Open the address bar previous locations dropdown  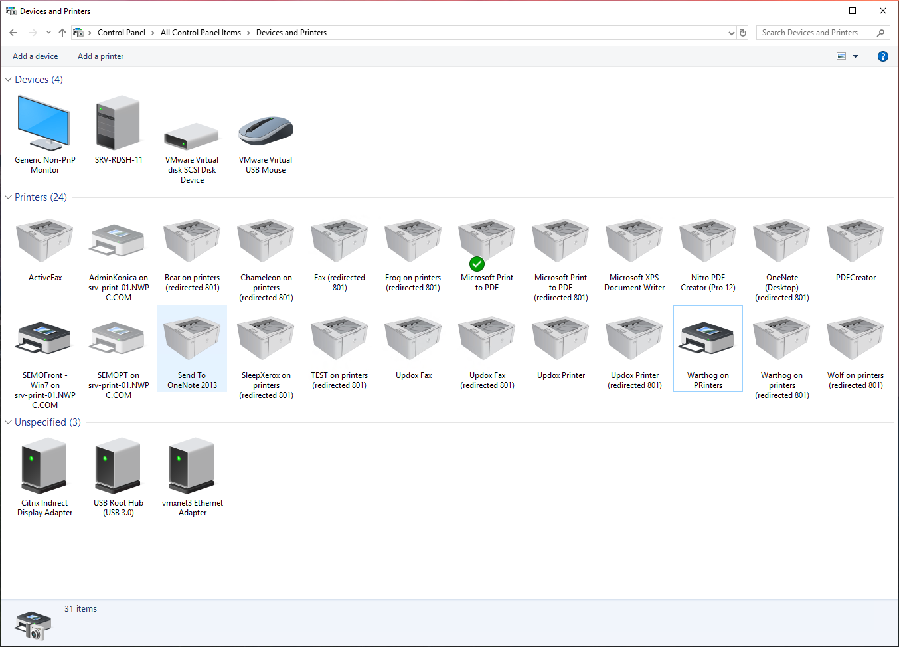tap(732, 33)
